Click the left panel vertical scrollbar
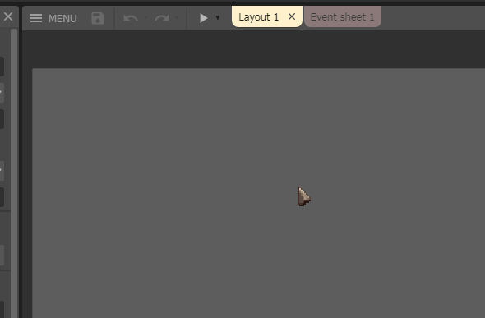The image size is (485, 318). point(14,173)
